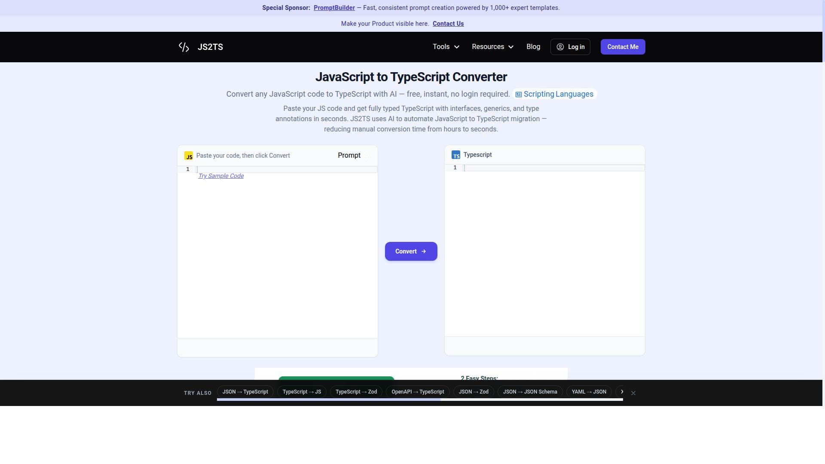Click the TRY ALSO label
Image resolution: width=825 pixels, height=464 pixels.
pyautogui.click(x=198, y=393)
